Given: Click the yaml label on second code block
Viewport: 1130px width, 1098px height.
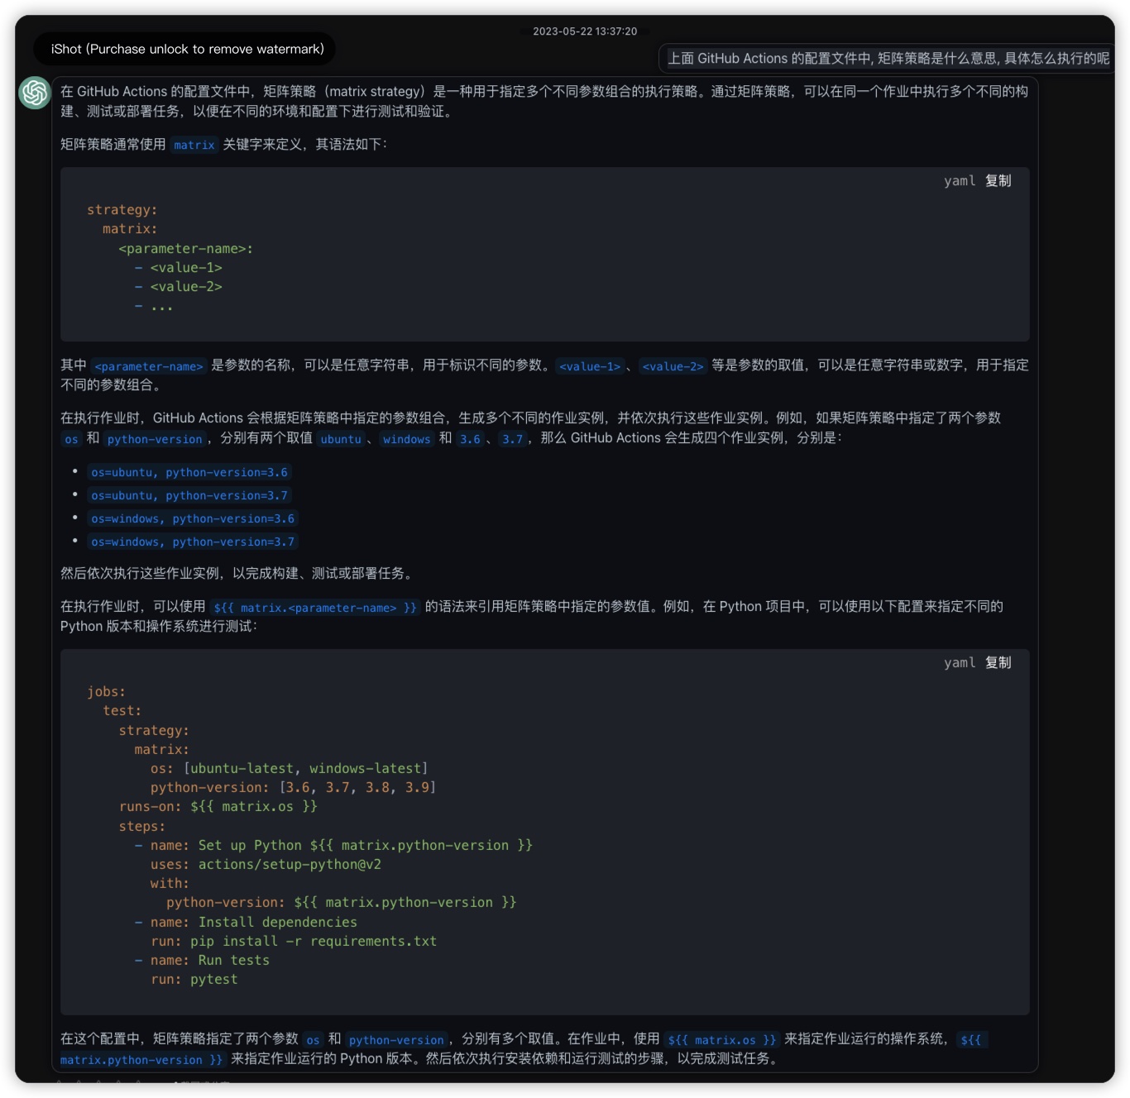Looking at the screenshot, I should coord(960,663).
